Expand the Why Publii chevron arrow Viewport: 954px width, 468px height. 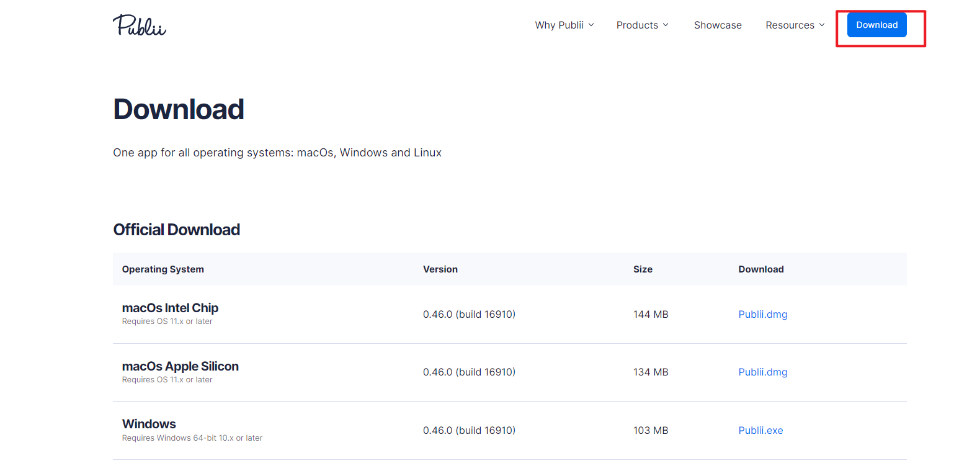coord(591,25)
